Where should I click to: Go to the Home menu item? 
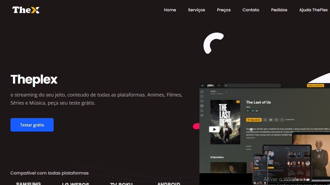pyautogui.click(x=170, y=10)
